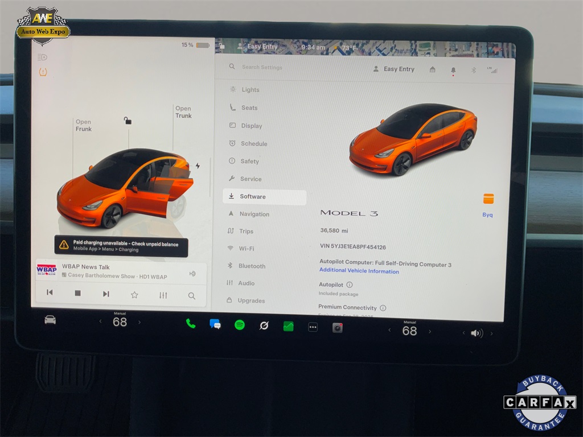Tap the HomeLink garage icon
Image resolution: width=583 pixels, height=437 pixels.
pyautogui.click(x=433, y=69)
